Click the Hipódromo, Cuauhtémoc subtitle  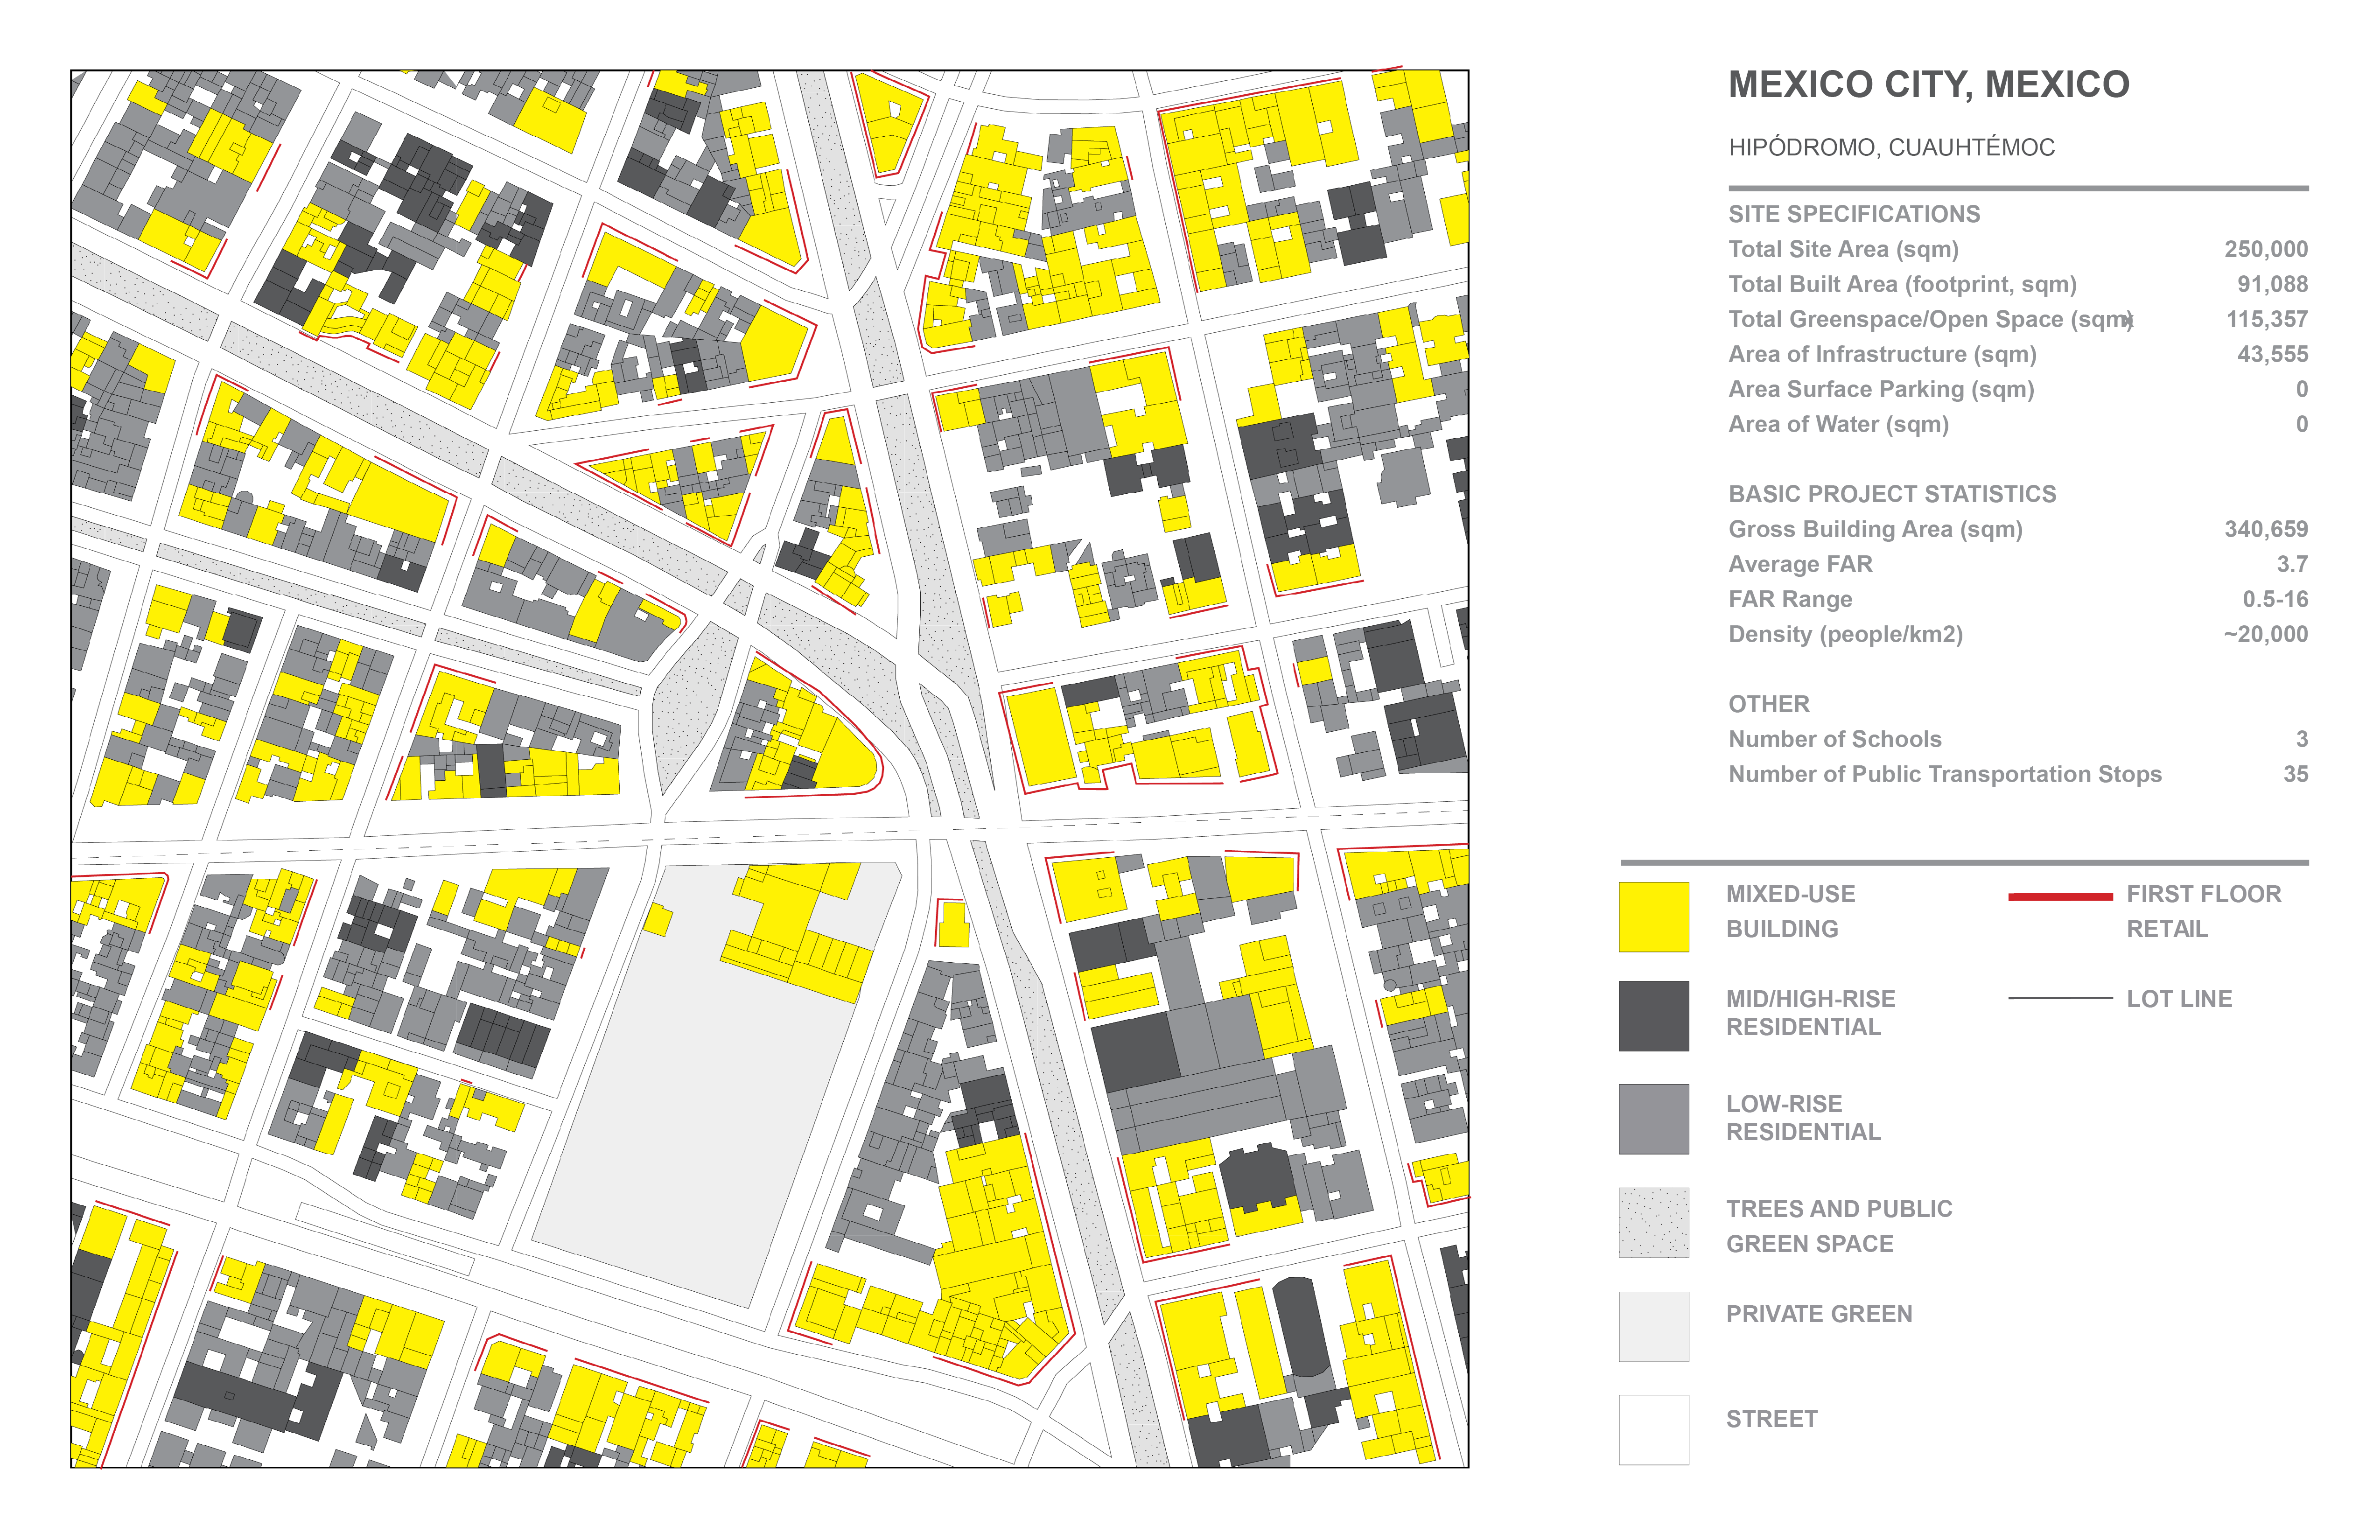tap(1891, 148)
